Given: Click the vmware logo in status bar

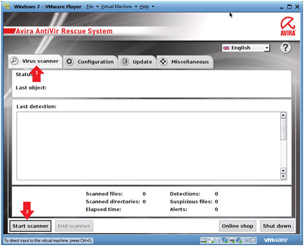Looking at the screenshot, I should 276,240.
